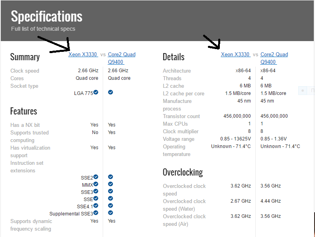Click the Specifications page heading
Screen dimensions: 315x237
(x=47, y=16)
